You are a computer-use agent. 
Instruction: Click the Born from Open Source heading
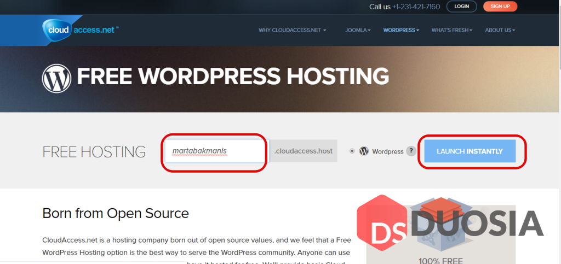click(x=116, y=213)
